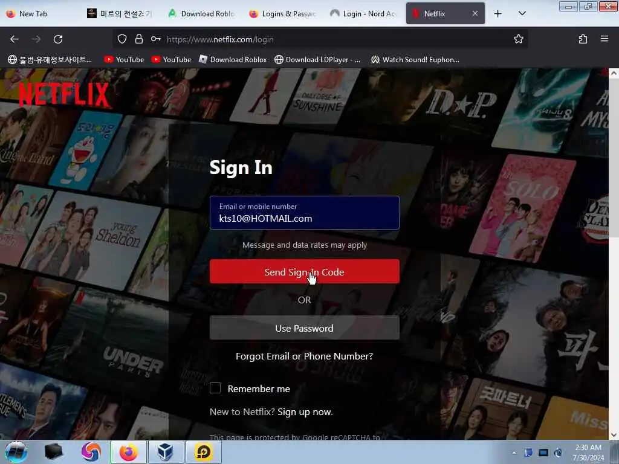This screenshot has width=619, height=464.
Task: Open the swirl browser taskbar icon
Action: pos(91,452)
